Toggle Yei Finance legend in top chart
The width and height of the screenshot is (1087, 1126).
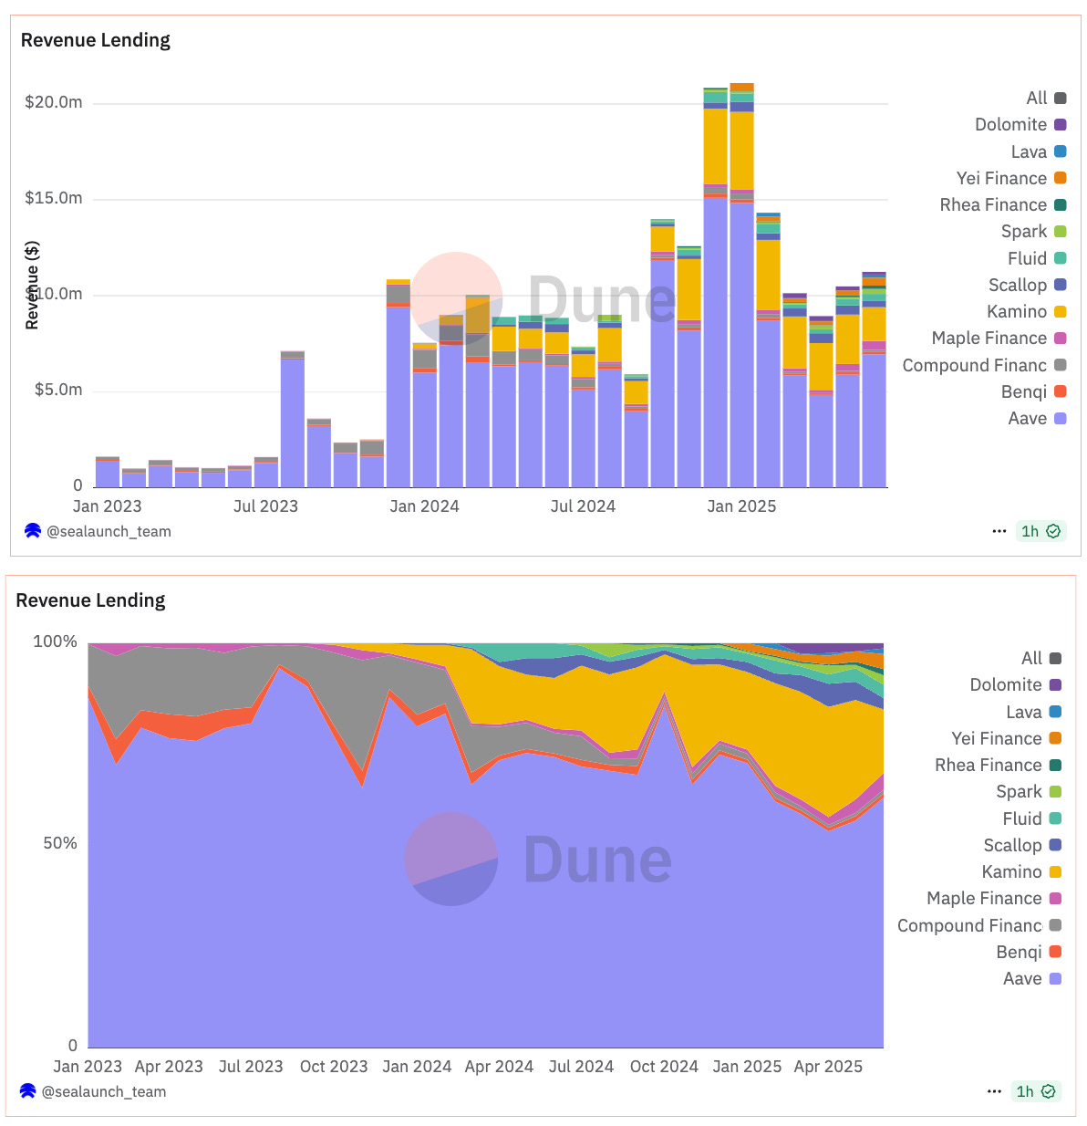[x=1011, y=178]
